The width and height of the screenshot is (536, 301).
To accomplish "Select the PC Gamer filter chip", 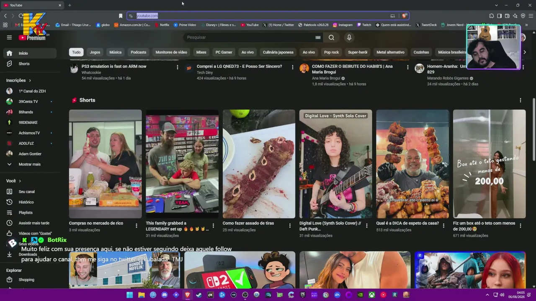I will [224, 52].
